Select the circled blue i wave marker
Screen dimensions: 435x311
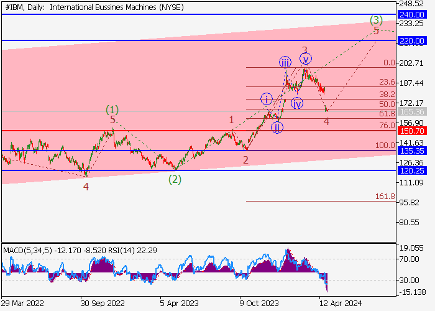267,99
